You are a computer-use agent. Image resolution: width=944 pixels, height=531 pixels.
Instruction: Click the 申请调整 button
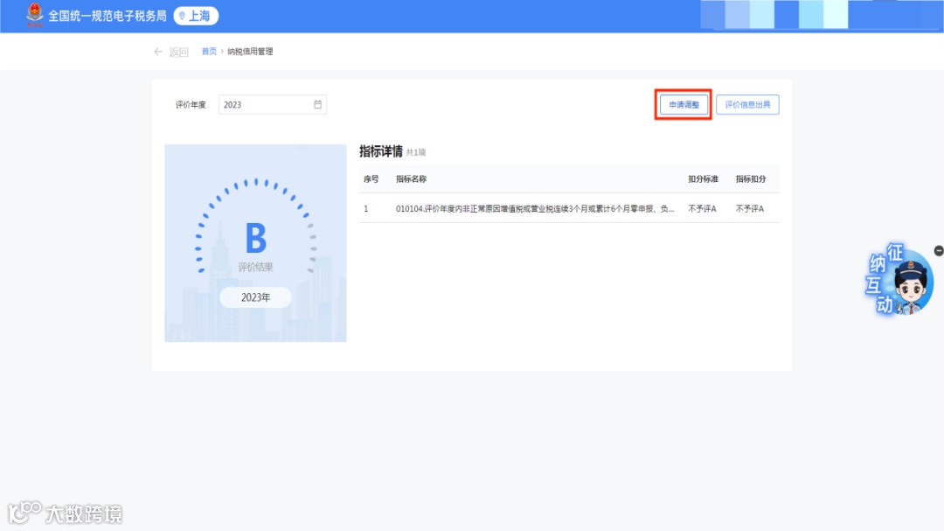coord(684,104)
